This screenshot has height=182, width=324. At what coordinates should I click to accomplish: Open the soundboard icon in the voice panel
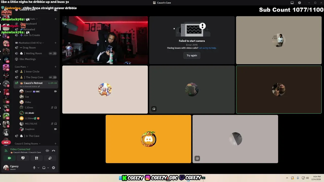[50, 158]
